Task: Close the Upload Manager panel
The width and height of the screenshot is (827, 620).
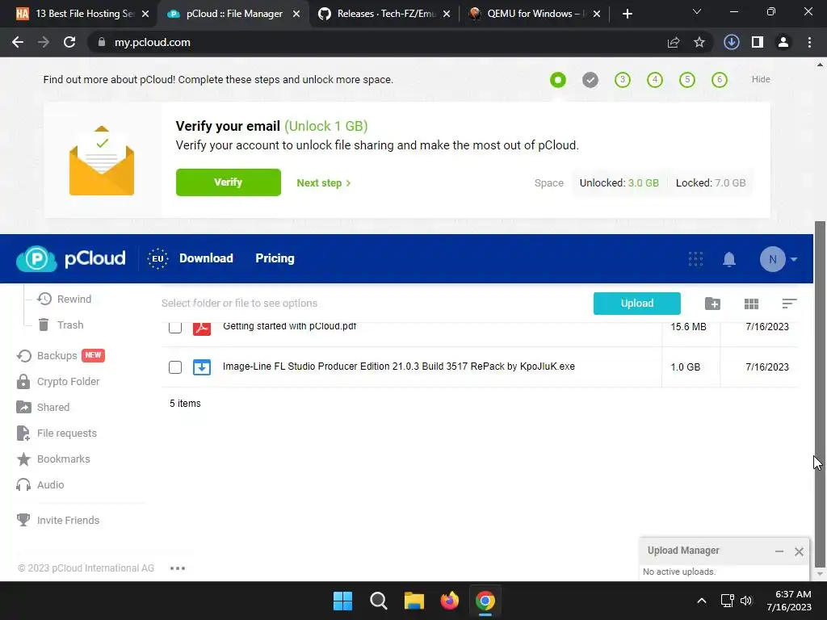Action: [799, 551]
